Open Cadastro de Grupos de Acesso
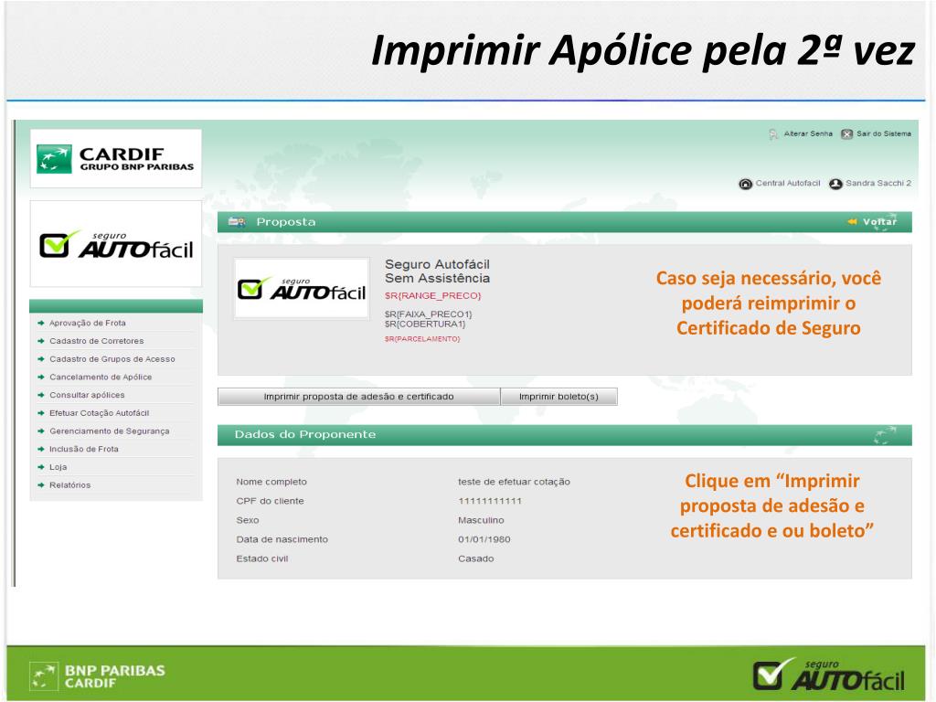Screen dimensions: 936x702 112,358
